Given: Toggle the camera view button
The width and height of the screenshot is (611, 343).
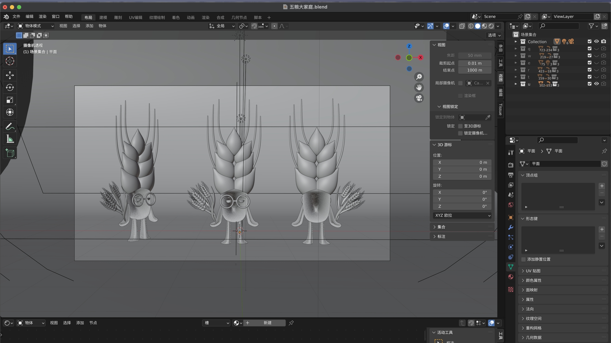Looking at the screenshot, I should click(419, 98).
